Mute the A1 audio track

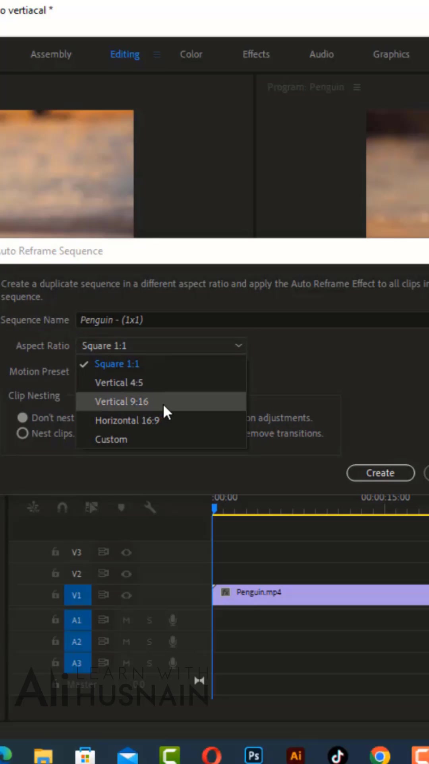tap(126, 620)
